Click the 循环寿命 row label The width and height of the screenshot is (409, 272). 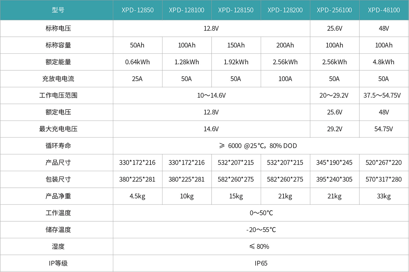58,146
